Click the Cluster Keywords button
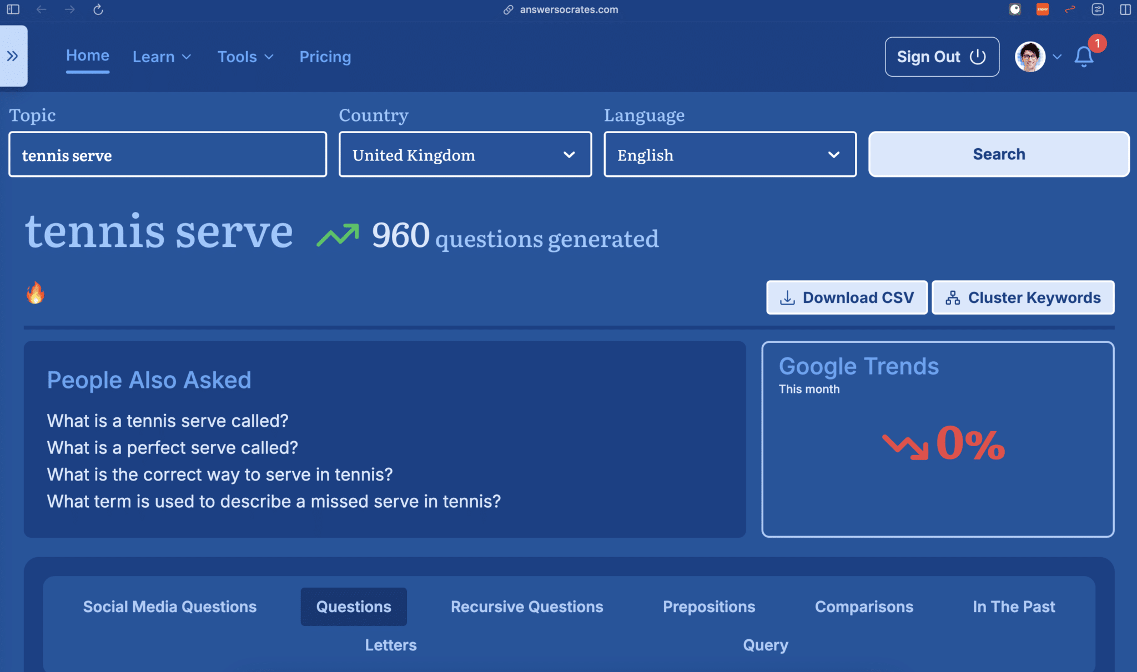The width and height of the screenshot is (1137, 672). pyautogui.click(x=1023, y=297)
